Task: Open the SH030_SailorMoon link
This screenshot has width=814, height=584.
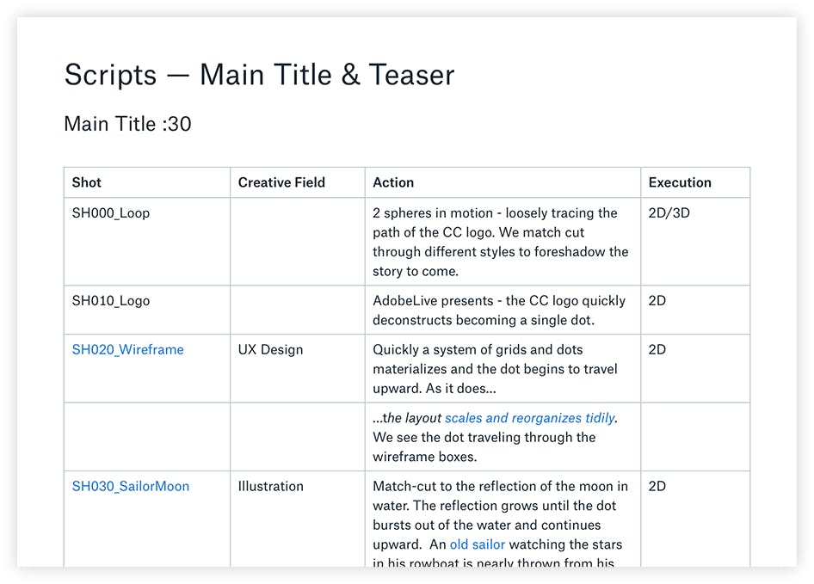Action: (130, 487)
